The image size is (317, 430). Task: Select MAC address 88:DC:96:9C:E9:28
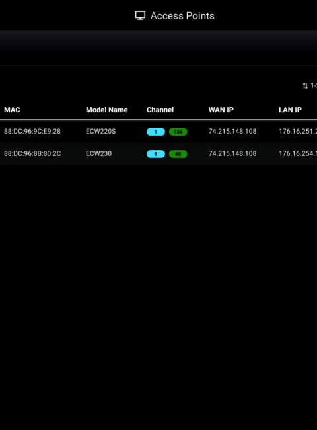click(32, 132)
